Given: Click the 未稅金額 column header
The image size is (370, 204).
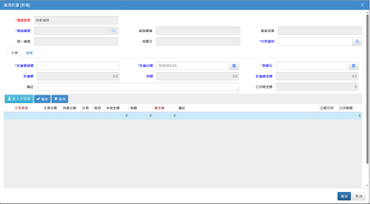Looking at the screenshot, I should pos(113,109).
